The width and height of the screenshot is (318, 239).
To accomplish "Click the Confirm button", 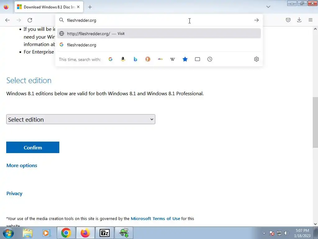I will click(x=33, y=147).
